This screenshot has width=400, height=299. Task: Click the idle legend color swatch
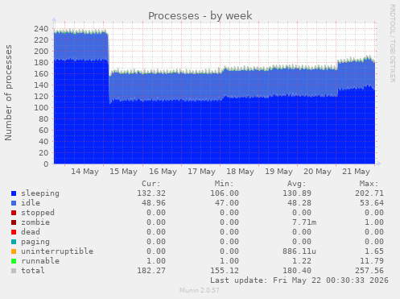point(14,203)
